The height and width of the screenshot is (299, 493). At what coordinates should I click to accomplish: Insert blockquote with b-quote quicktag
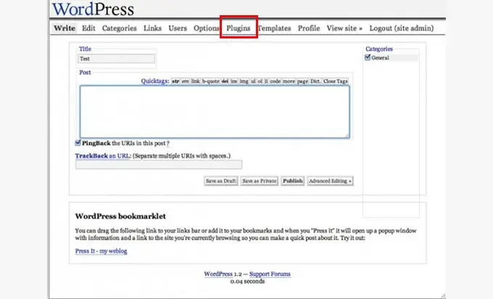(211, 81)
